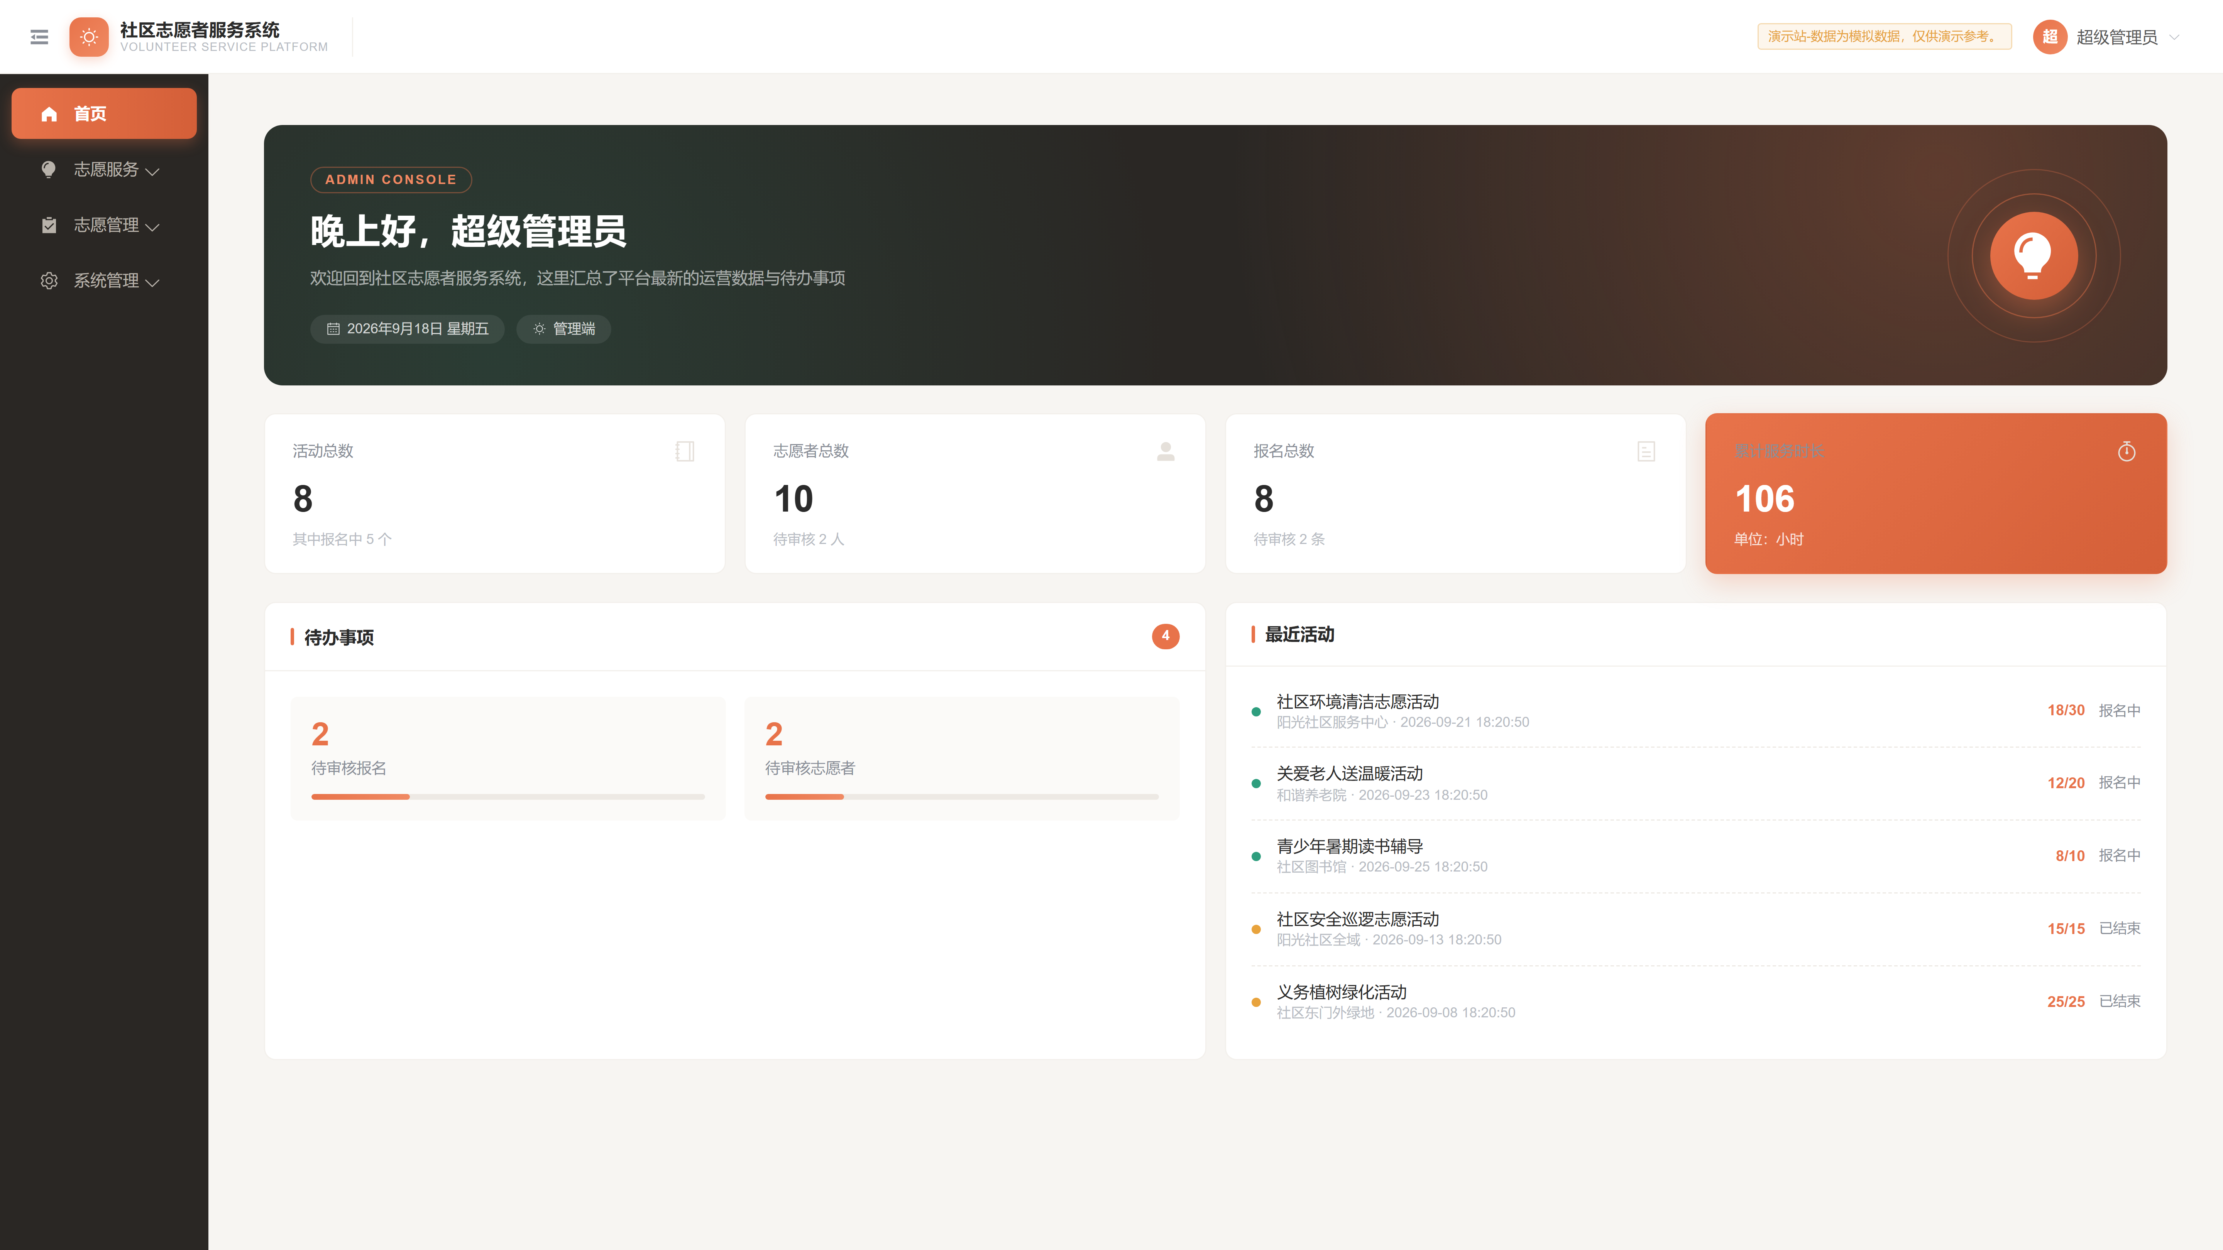Click the 待办事项 section heading
Viewport: 2223px width, 1250px height.
tap(339, 637)
